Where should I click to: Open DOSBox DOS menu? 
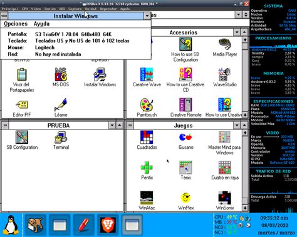coord(62,9)
